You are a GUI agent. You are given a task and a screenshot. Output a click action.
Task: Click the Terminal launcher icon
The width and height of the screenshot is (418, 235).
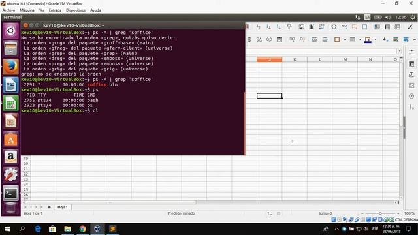pos(10,193)
